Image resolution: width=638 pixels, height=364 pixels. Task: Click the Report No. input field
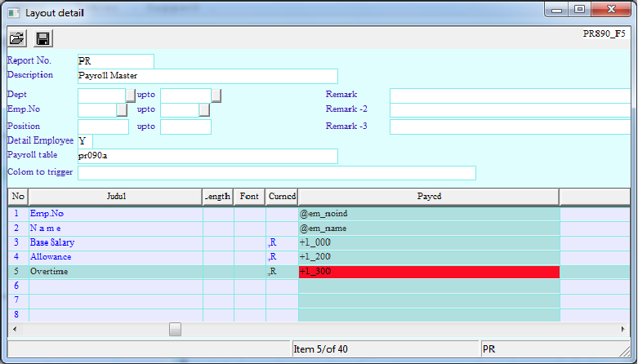tap(115, 61)
